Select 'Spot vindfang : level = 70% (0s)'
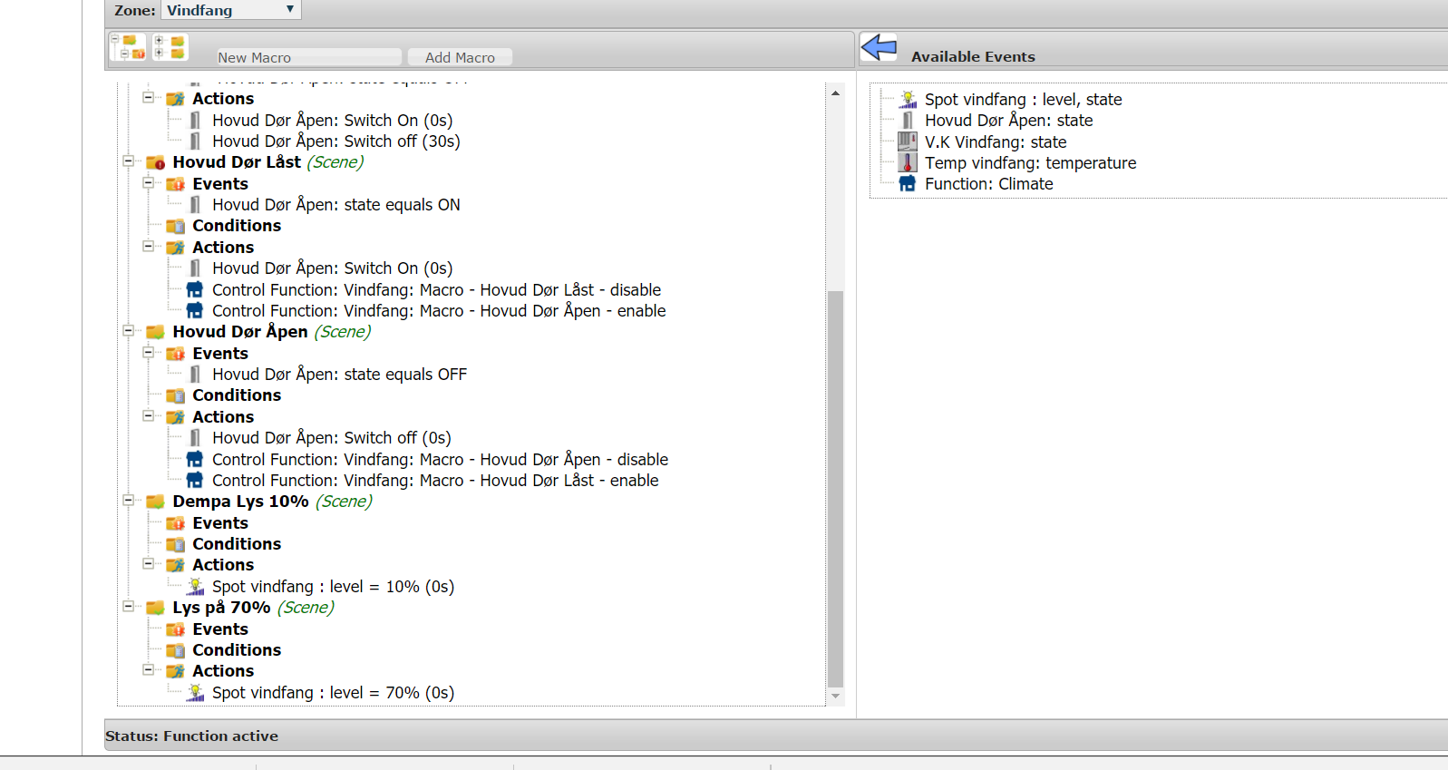The height and width of the screenshot is (770, 1448). tap(333, 693)
